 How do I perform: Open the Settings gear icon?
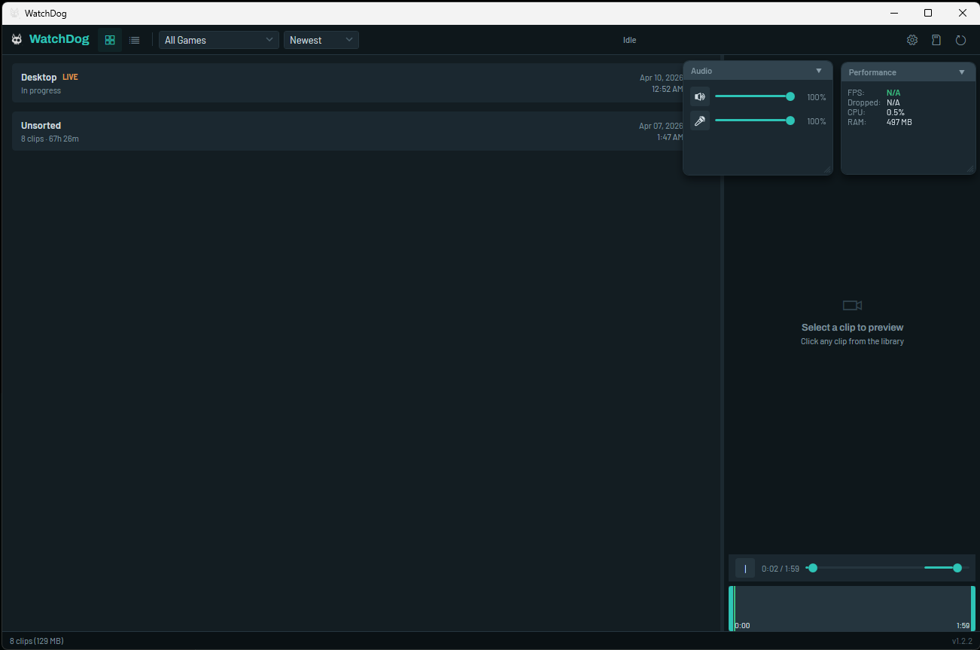[x=912, y=39]
